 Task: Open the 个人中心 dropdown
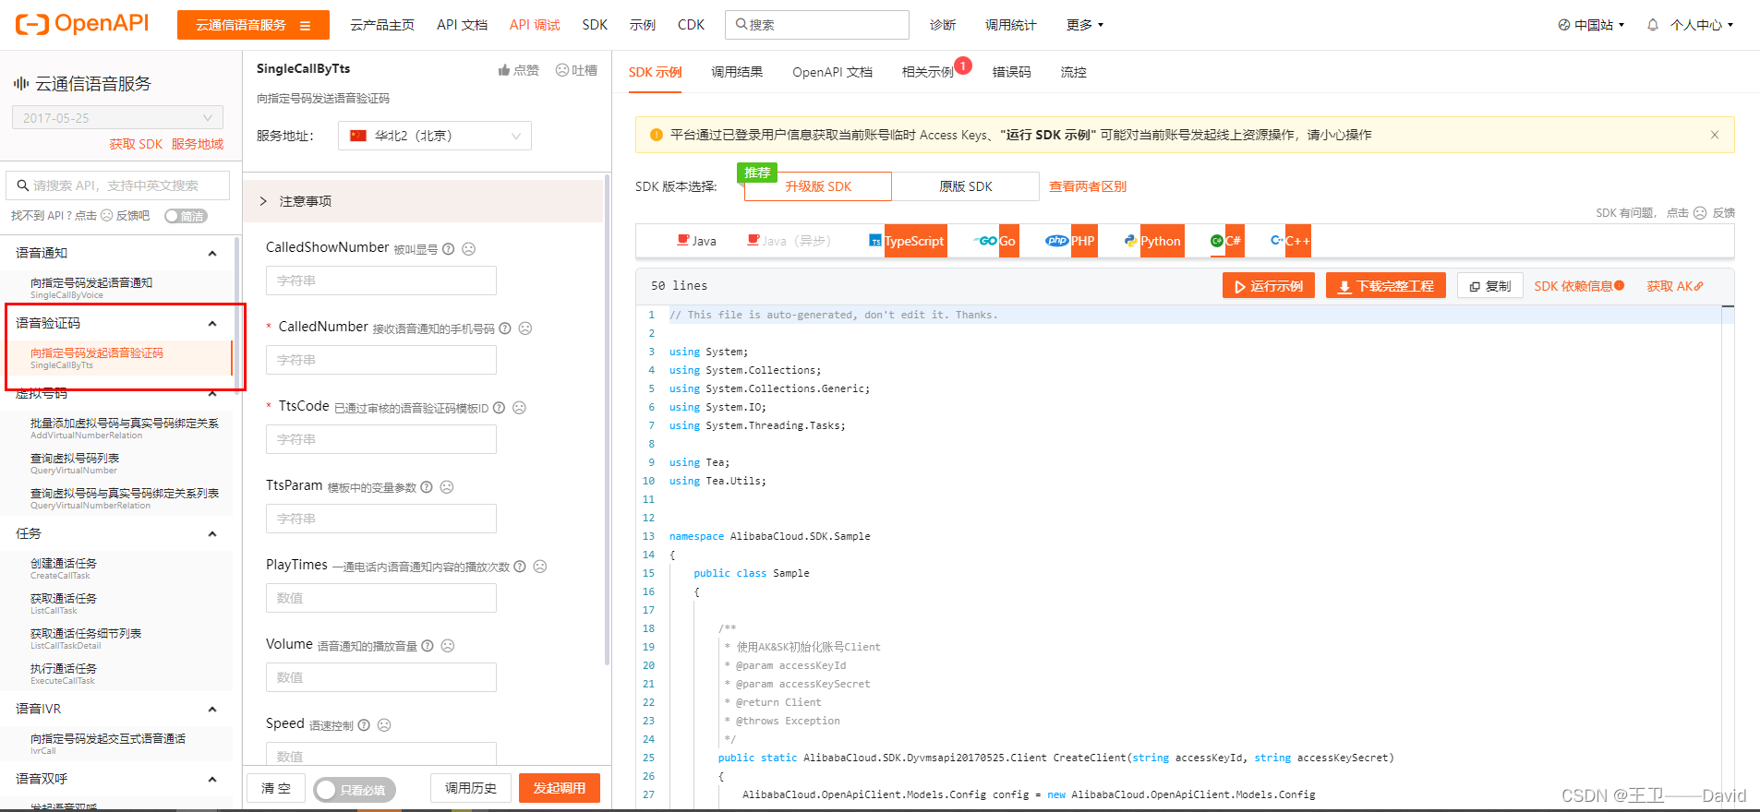tap(1702, 25)
